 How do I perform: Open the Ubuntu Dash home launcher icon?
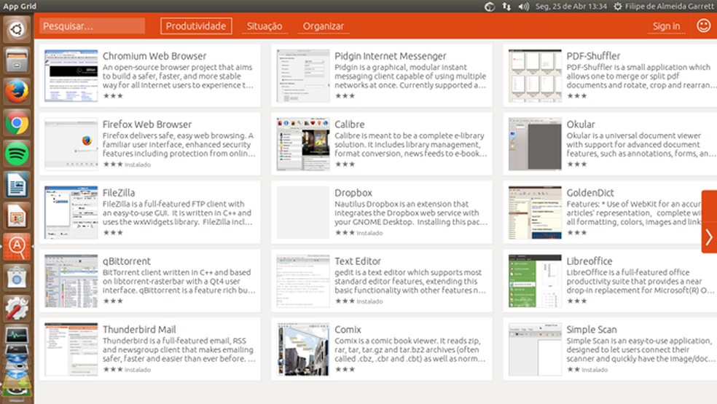point(17,29)
